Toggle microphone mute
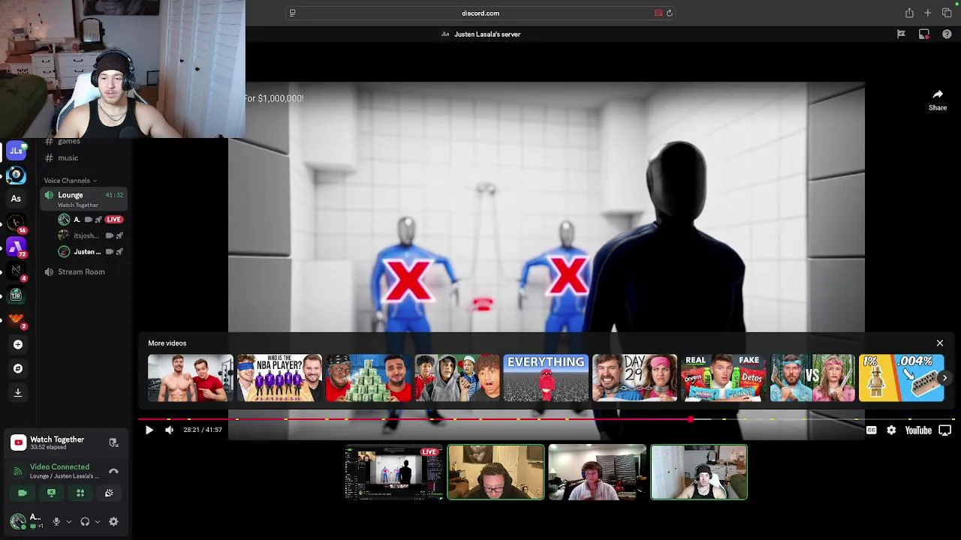Image resolution: width=961 pixels, height=540 pixels. 56,521
